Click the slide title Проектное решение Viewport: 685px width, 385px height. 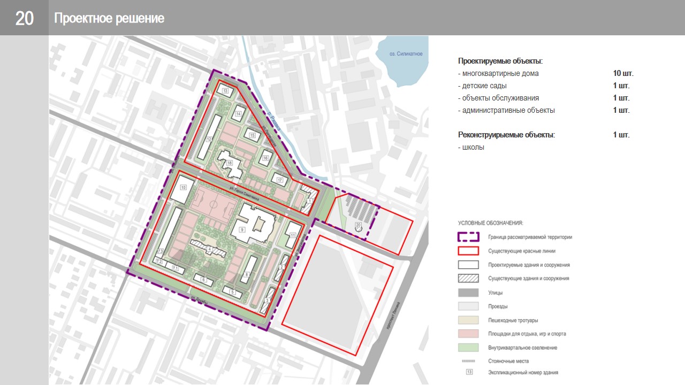[x=109, y=19]
